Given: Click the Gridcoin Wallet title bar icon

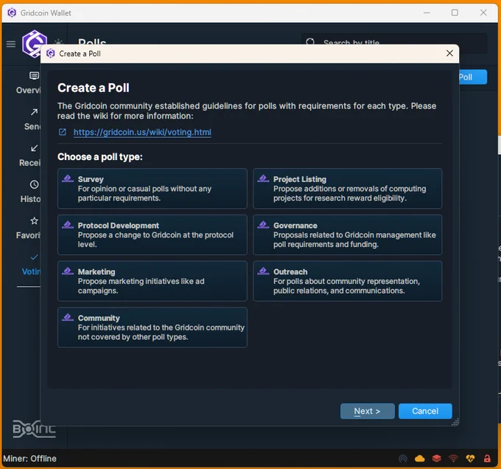Looking at the screenshot, I should click(12, 13).
